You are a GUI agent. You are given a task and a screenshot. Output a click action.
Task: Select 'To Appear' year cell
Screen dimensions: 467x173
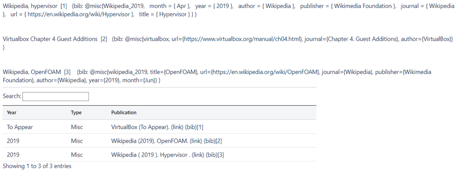(x=20, y=127)
